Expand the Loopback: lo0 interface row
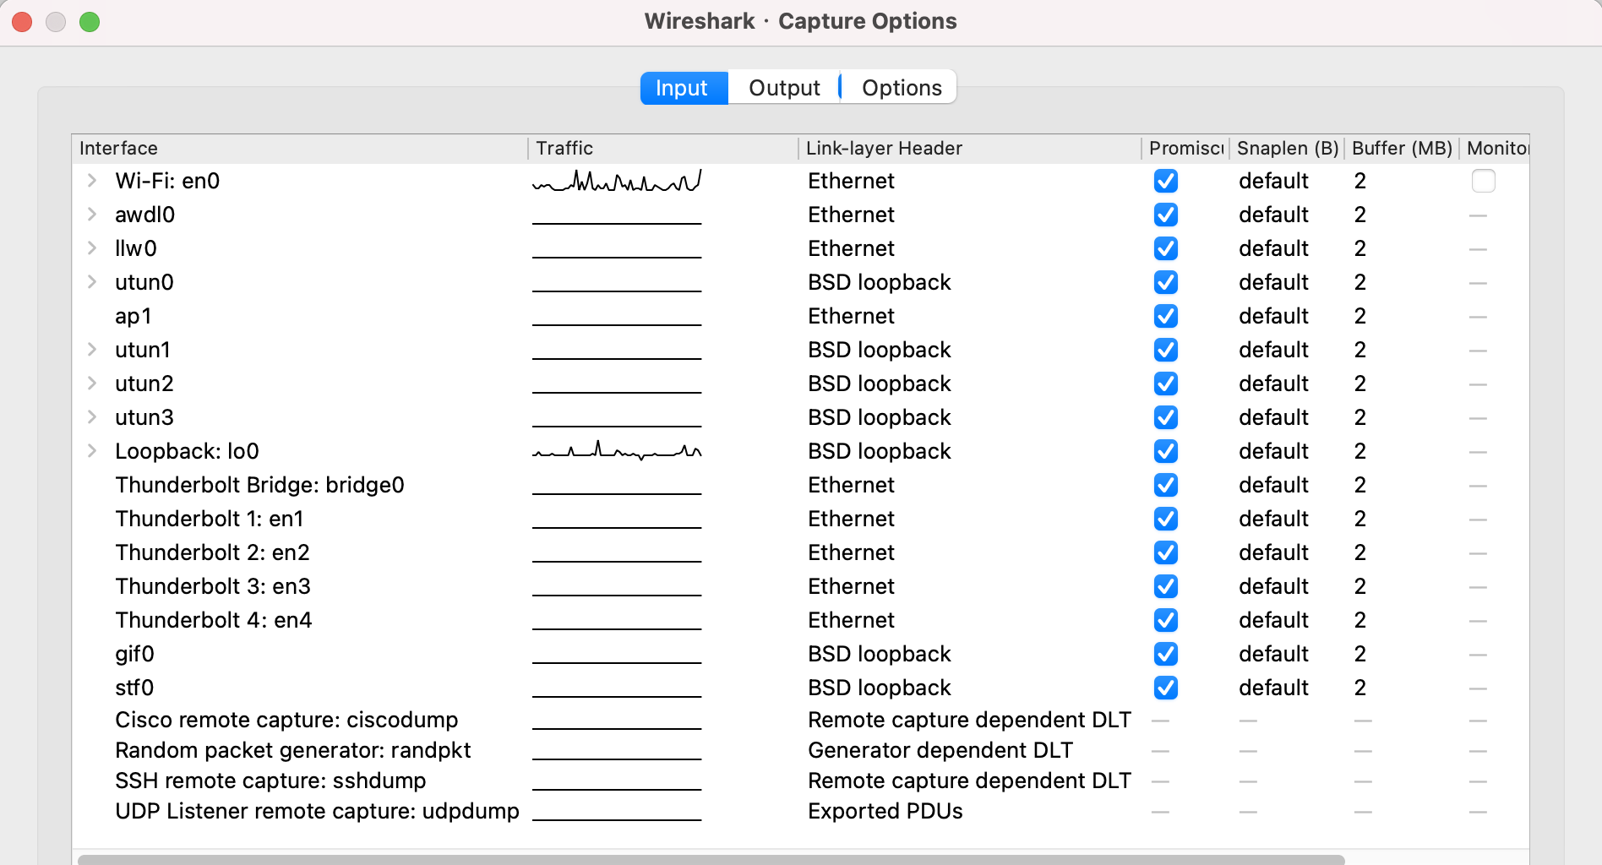The image size is (1602, 865). pos(92,451)
